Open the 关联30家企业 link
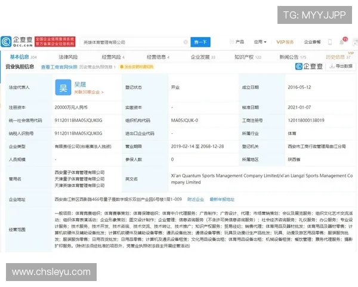Screen dimensions: 358x287 click(x=88, y=92)
